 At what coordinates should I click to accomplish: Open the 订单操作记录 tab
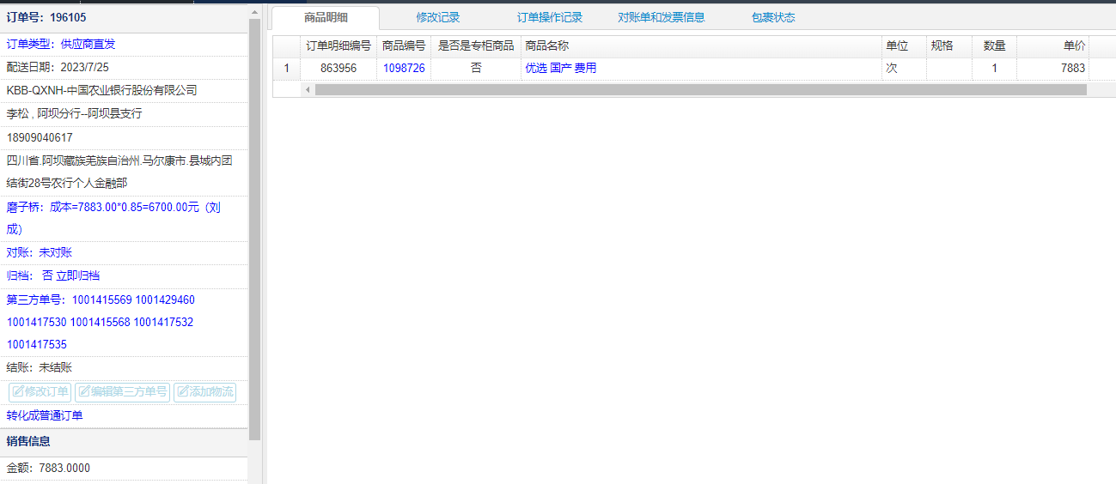[x=550, y=17]
